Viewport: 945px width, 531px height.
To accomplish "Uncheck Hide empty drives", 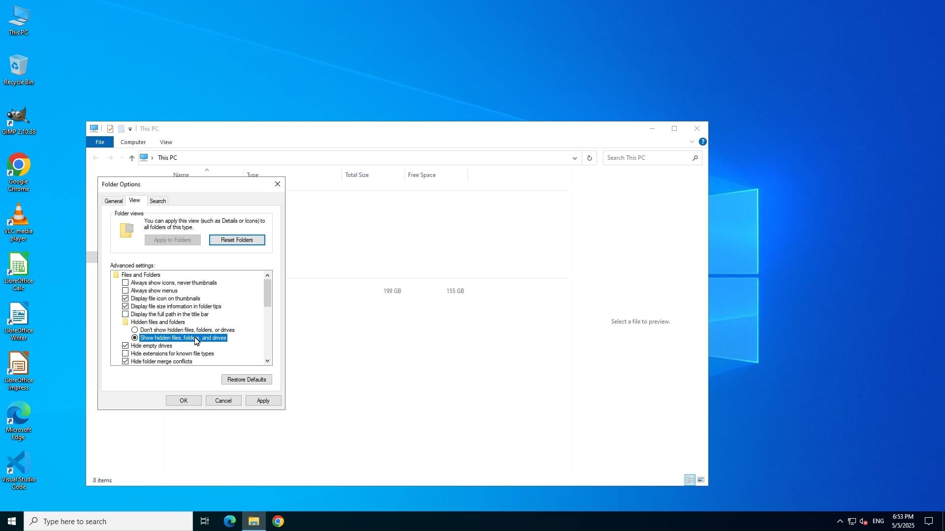I will click(126, 346).
